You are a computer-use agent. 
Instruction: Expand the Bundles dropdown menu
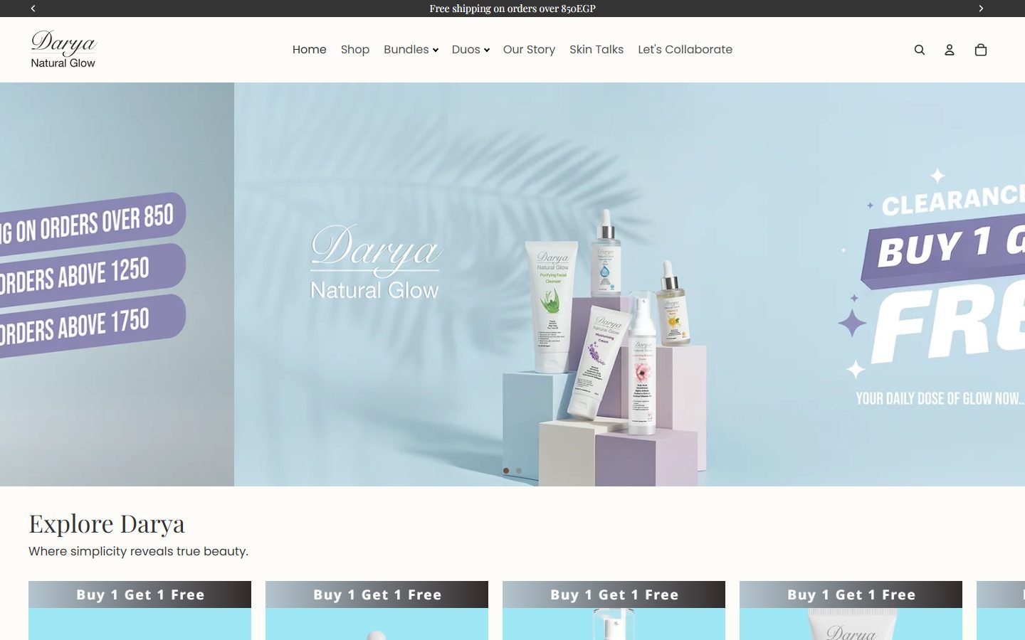click(411, 50)
